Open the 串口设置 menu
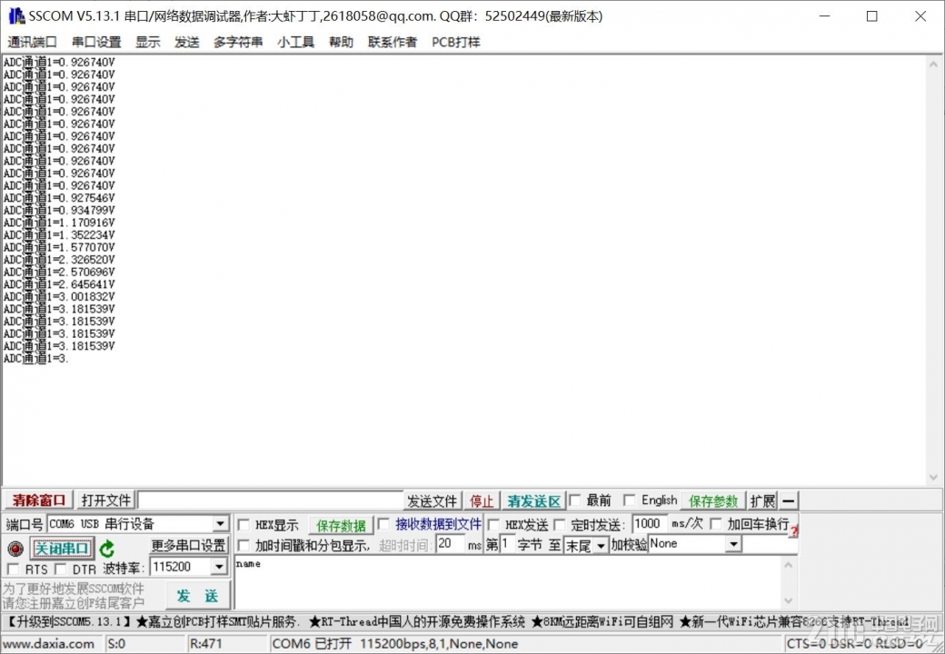The image size is (945, 654). [x=96, y=42]
